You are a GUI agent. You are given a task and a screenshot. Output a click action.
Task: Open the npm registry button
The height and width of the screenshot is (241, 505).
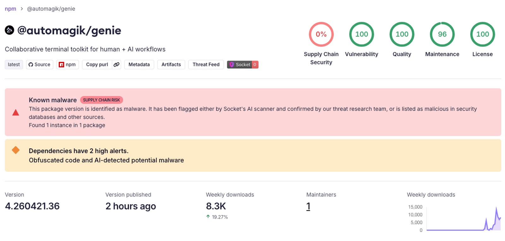click(68, 64)
